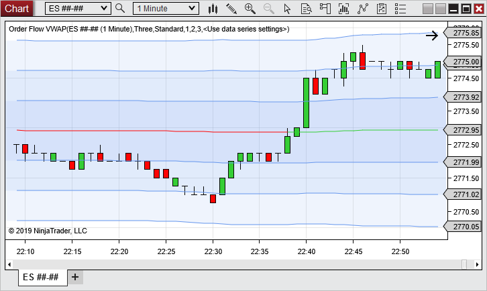Select the cursor pointer tool
The height and width of the screenshot is (291, 487).
tap(288, 9)
